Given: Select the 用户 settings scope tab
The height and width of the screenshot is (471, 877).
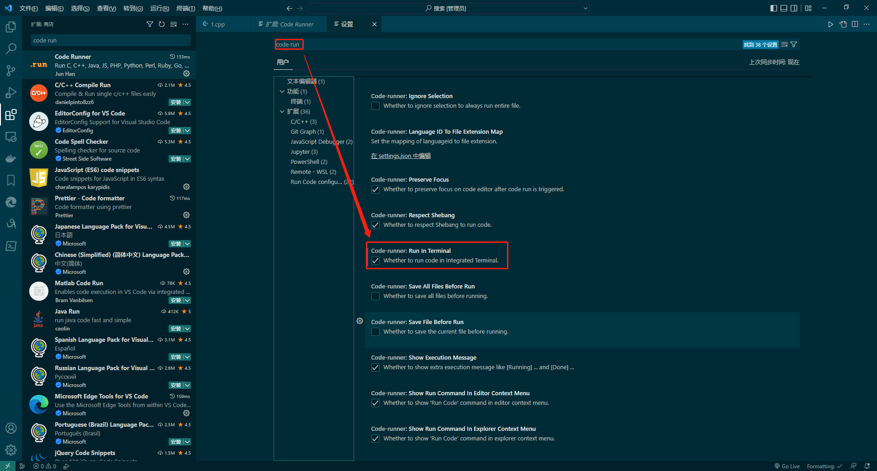Looking at the screenshot, I should pos(283,62).
